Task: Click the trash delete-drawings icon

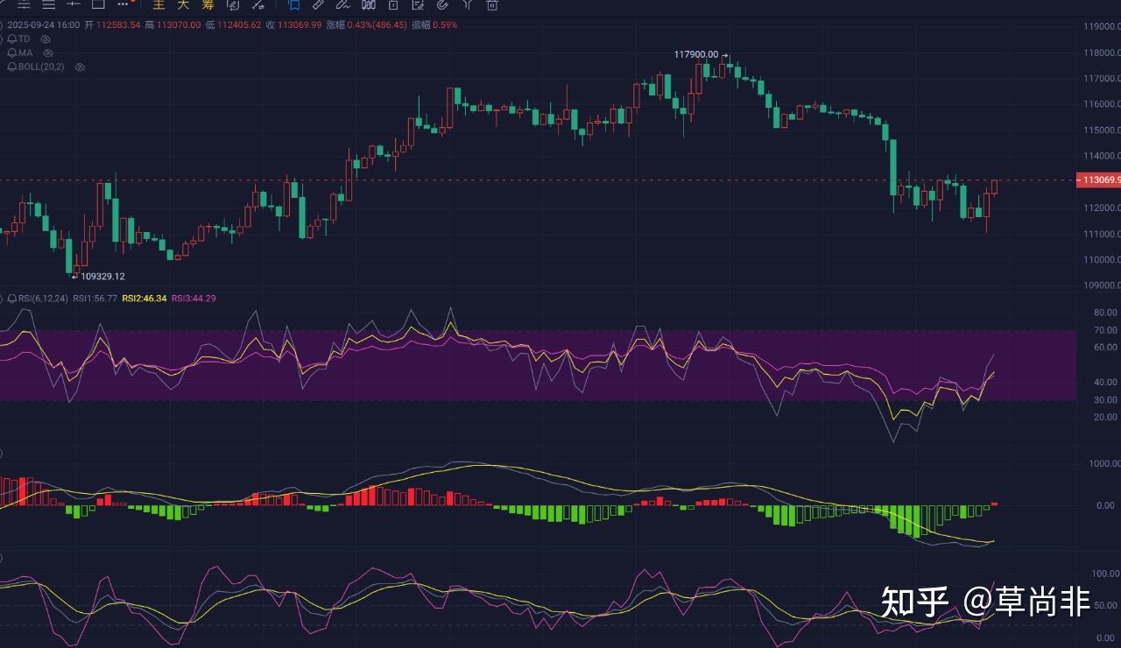Action: [x=492, y=4]
